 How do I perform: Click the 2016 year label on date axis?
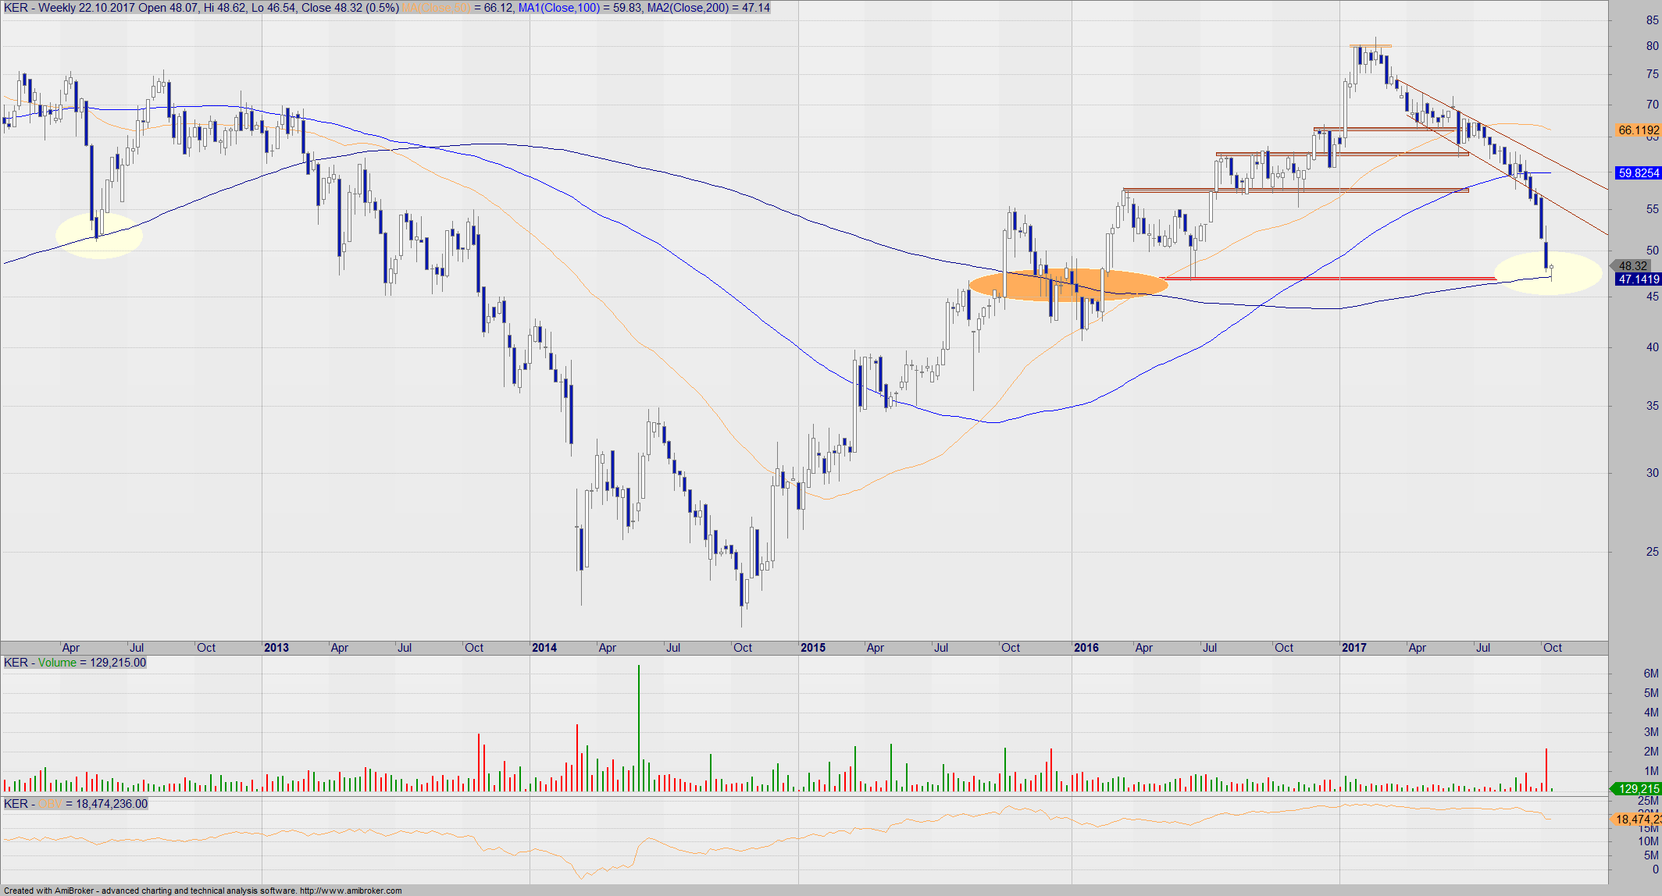(1086, 648)
